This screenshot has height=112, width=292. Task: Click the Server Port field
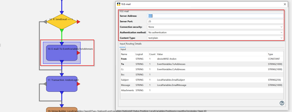[215, 21]
